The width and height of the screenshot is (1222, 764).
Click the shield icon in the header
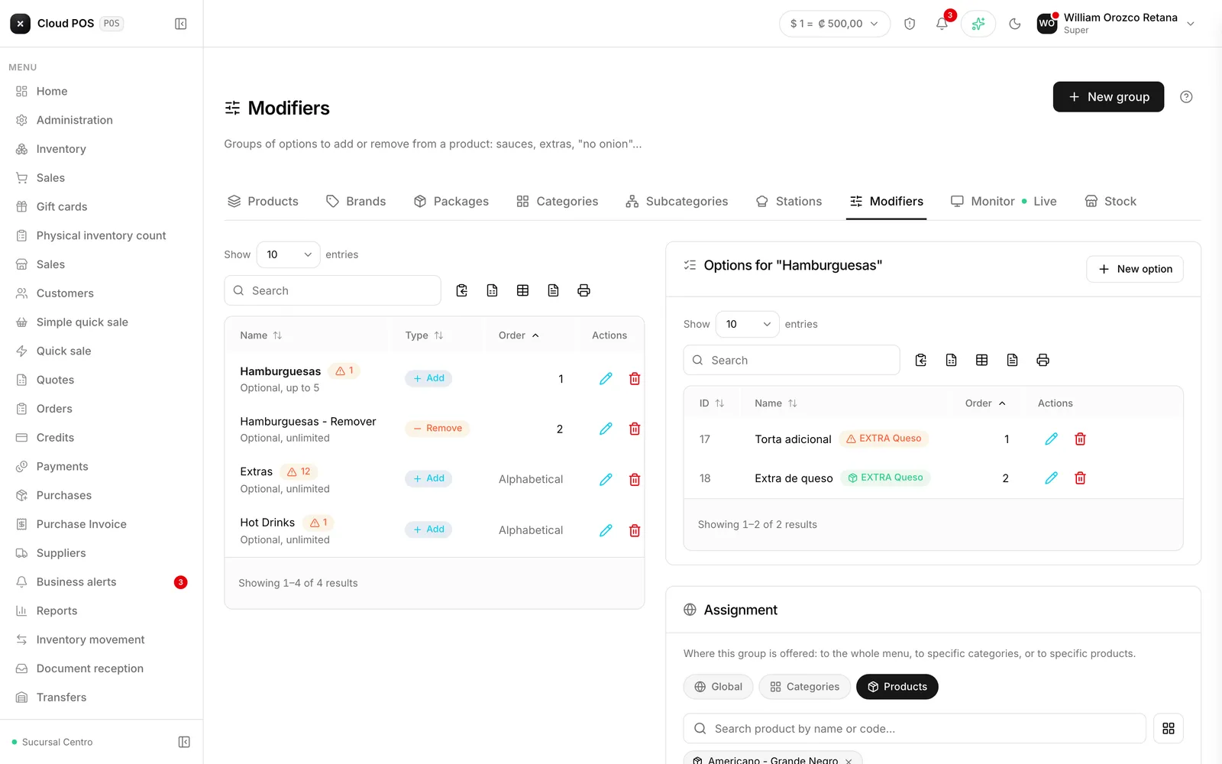(x=910, y=24)
